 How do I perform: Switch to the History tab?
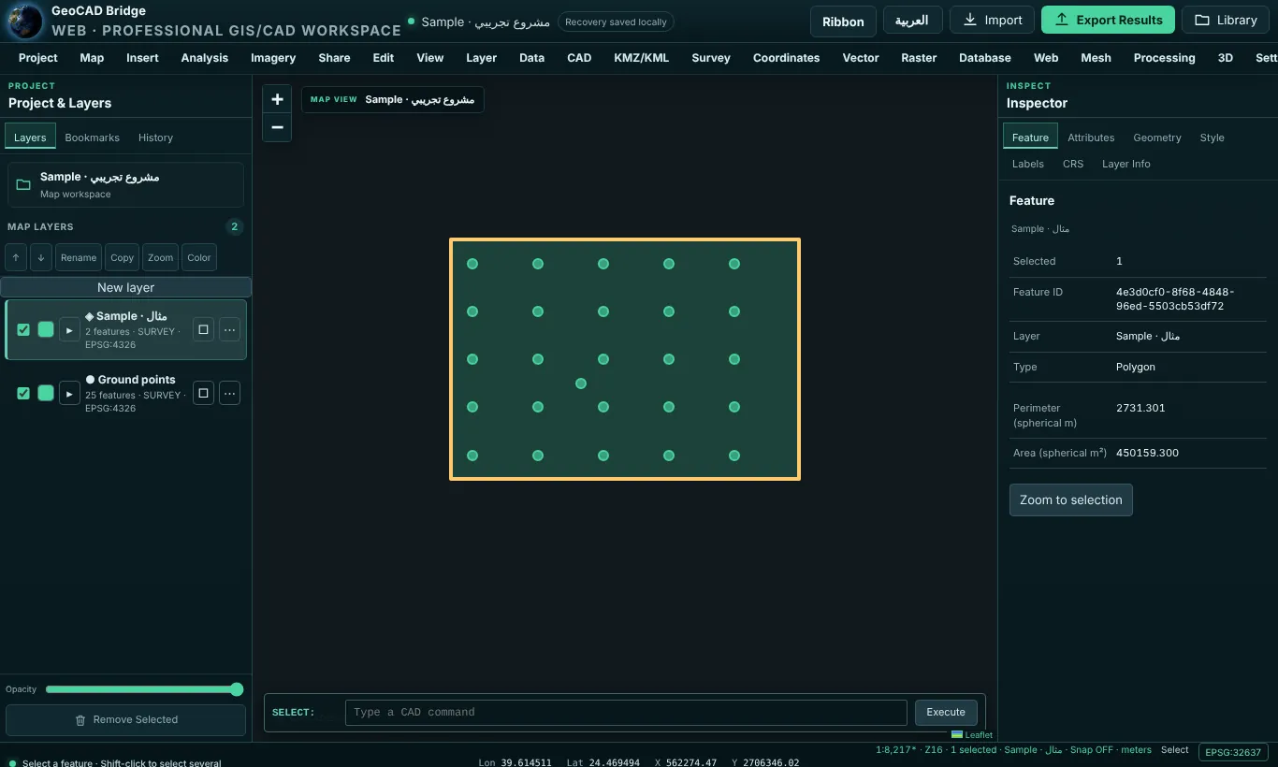click(x=155, y=137)
